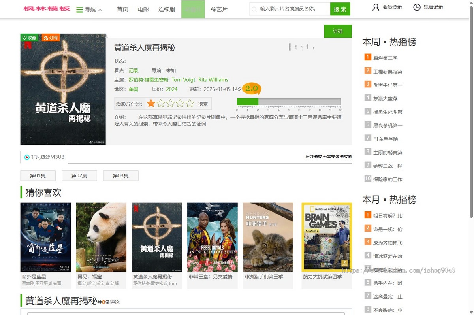Open the 观看记录 link
474x315 pixels.
433,7
